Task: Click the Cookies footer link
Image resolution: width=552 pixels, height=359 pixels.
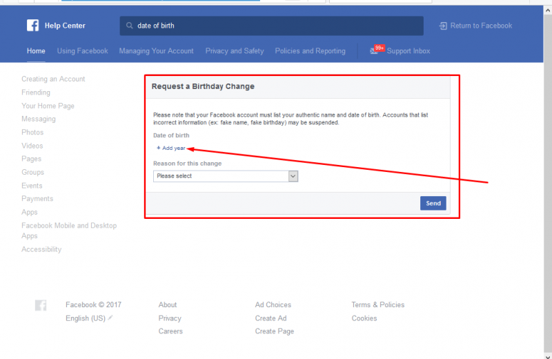Action: 364,318
